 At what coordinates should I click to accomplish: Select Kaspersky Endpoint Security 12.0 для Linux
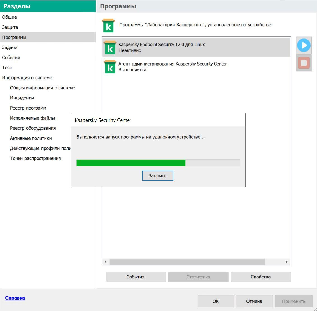coord(196,47)
